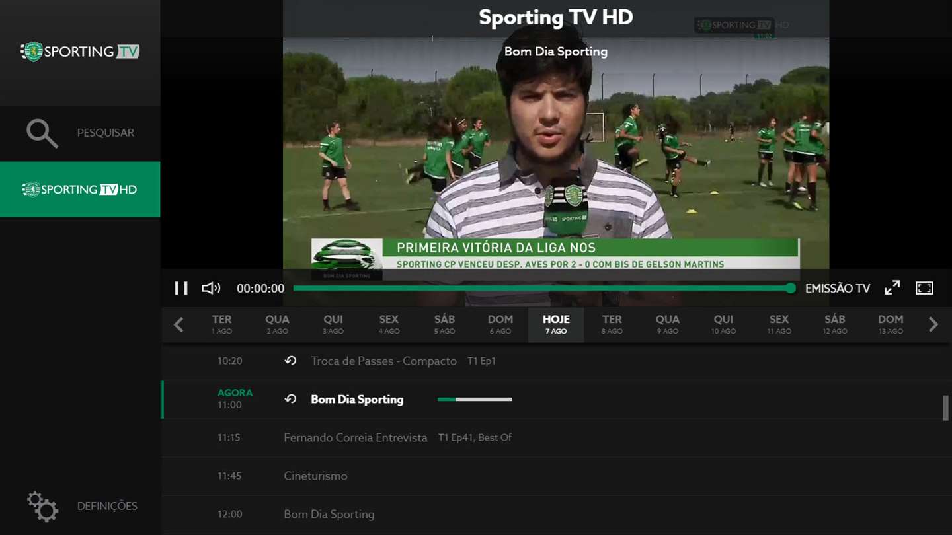
Task: Restart Bom Dia Sporting with the replay icon
Action: 290,399
